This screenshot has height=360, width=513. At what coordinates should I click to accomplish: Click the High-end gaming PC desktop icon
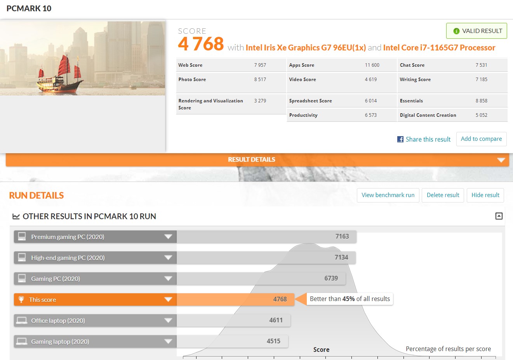pyautogui.click(x=22, y=258)
